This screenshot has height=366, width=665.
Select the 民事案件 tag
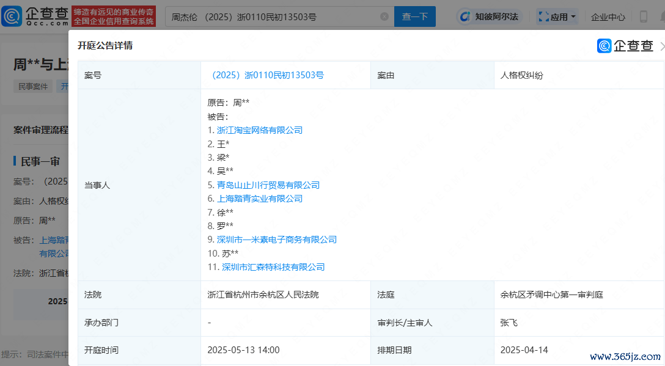point(33,87)
